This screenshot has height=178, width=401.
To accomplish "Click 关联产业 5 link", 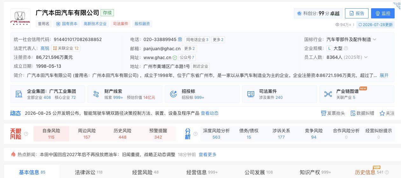I will [346, 98].
